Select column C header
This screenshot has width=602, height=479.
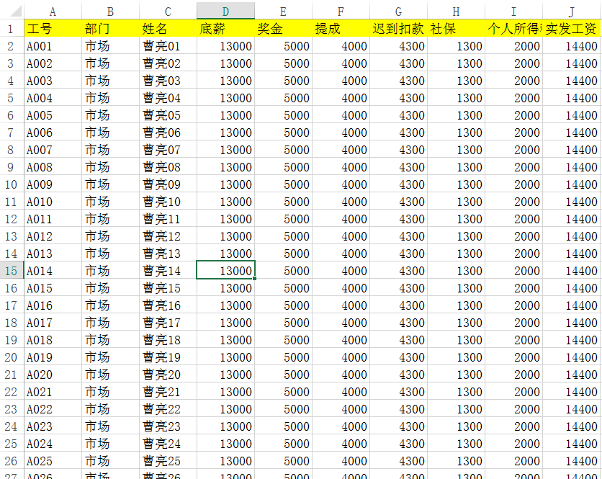(x=168, y=12)
